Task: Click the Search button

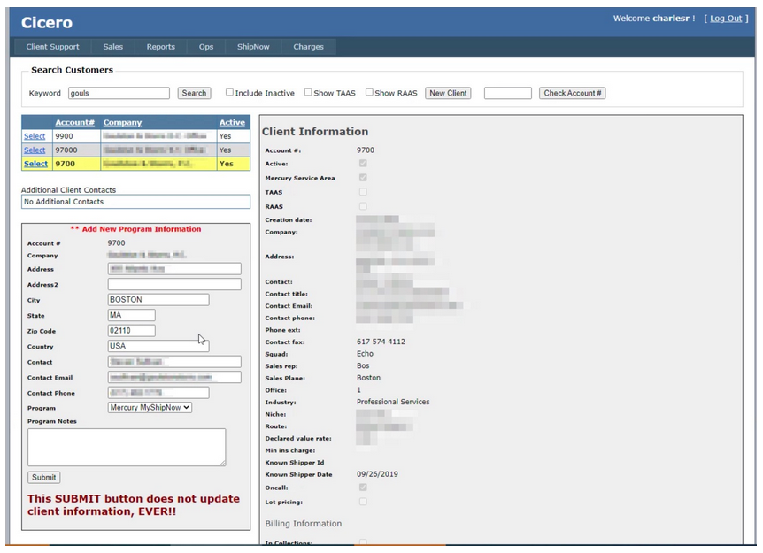Action: click(194, 93)
